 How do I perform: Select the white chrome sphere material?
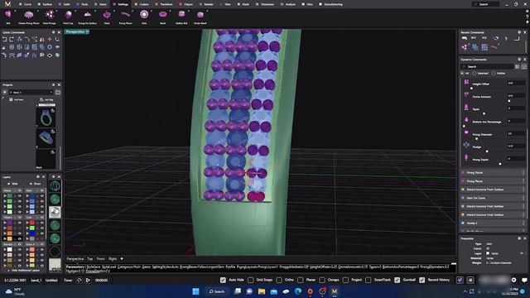pos(55,212)
